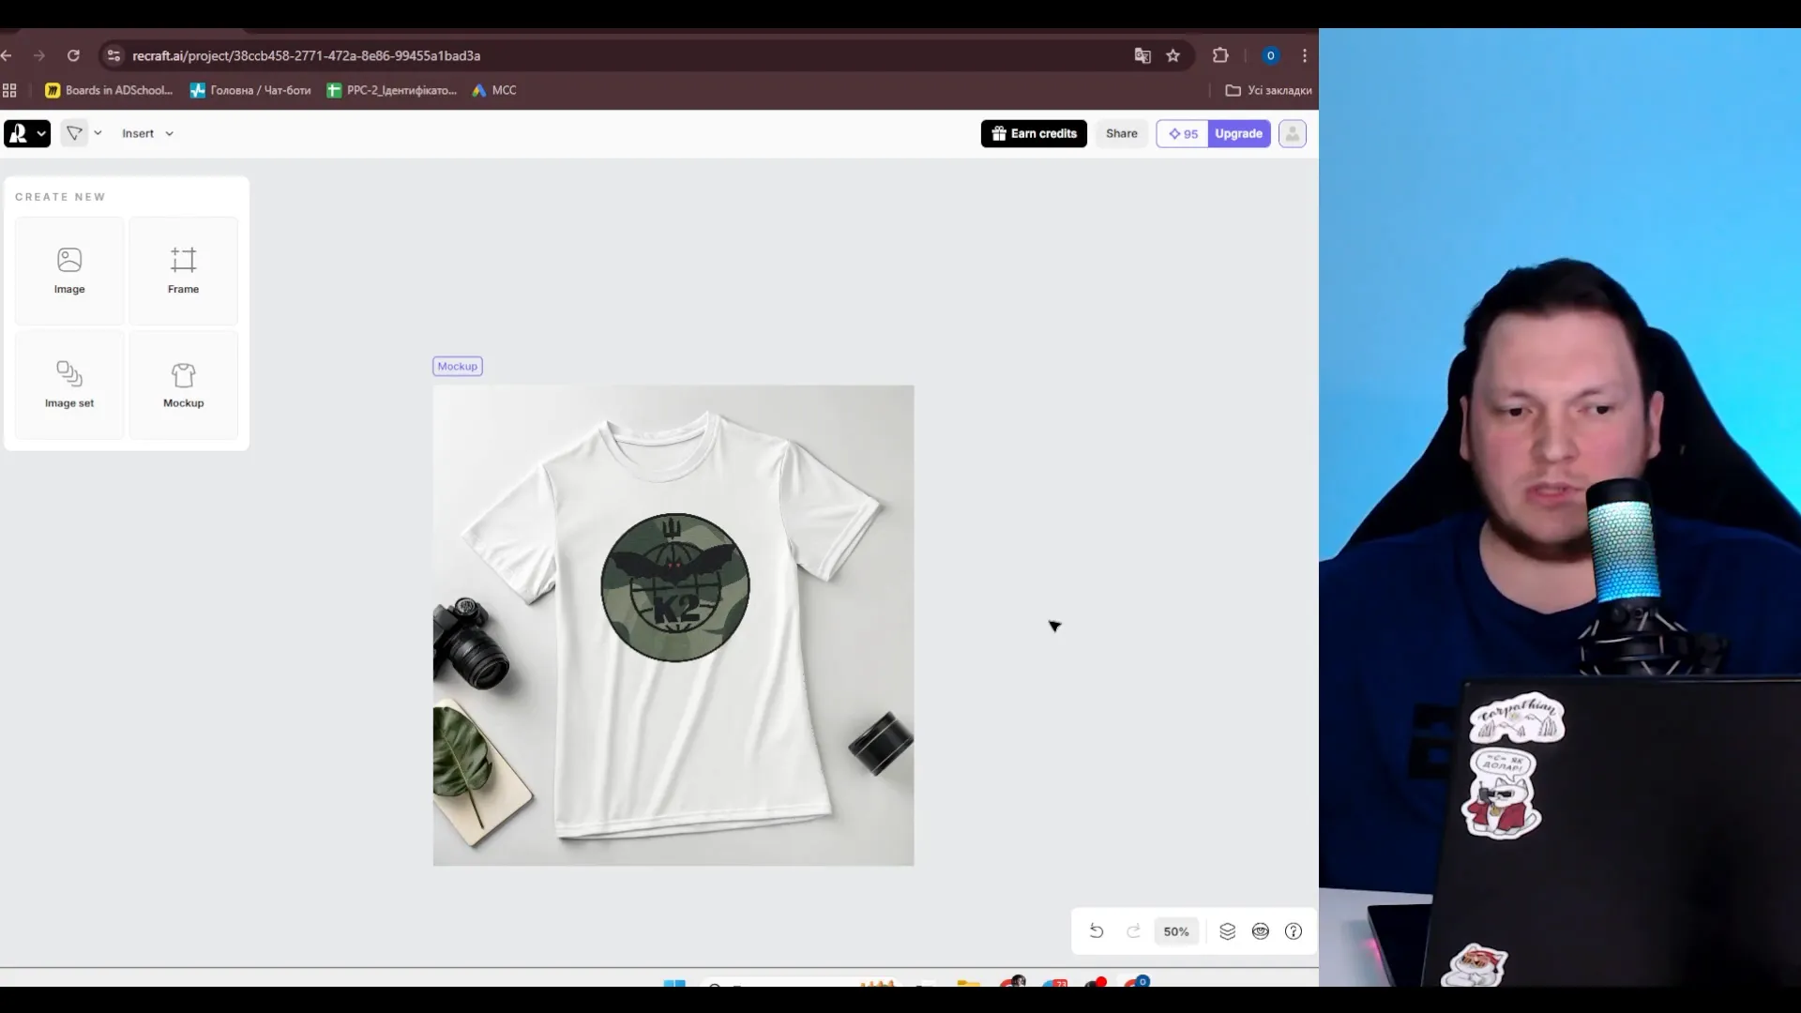Screen dimensions: 1801x1013
Task: Open the Recraft logo main menu
Action: coord(26,133)
